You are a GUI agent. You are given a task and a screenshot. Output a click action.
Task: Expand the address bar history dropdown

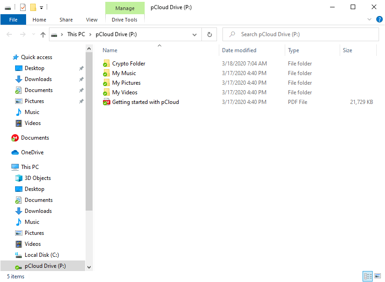(x=195, y=35)
